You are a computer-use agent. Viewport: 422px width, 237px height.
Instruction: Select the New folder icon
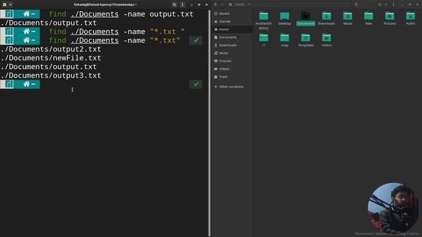click(369, 16)
